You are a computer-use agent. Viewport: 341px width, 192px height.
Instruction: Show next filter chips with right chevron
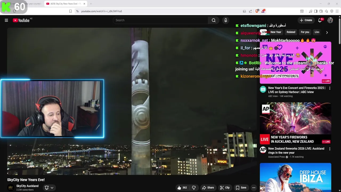click(327, 32)
